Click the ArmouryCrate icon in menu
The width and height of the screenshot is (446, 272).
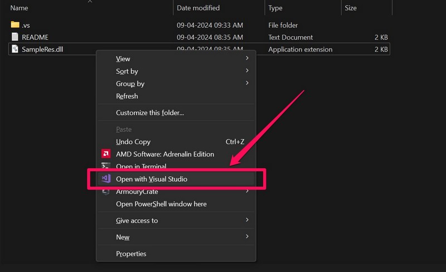[105, 192]
